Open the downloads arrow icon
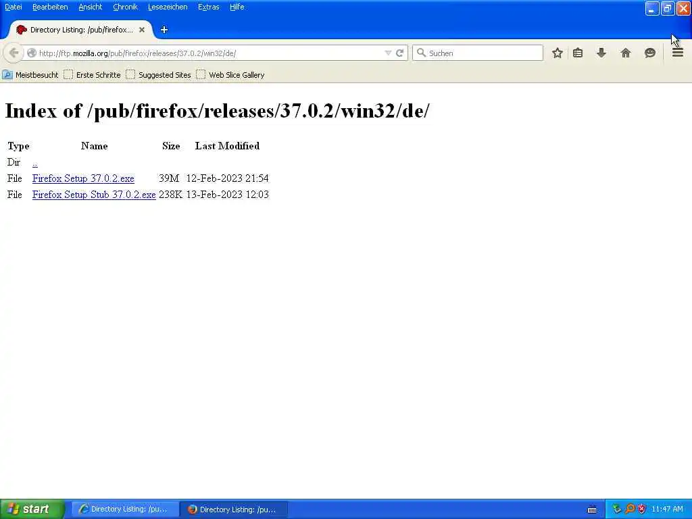The width and height of the screenshot is (692, 519). point(601,53)
